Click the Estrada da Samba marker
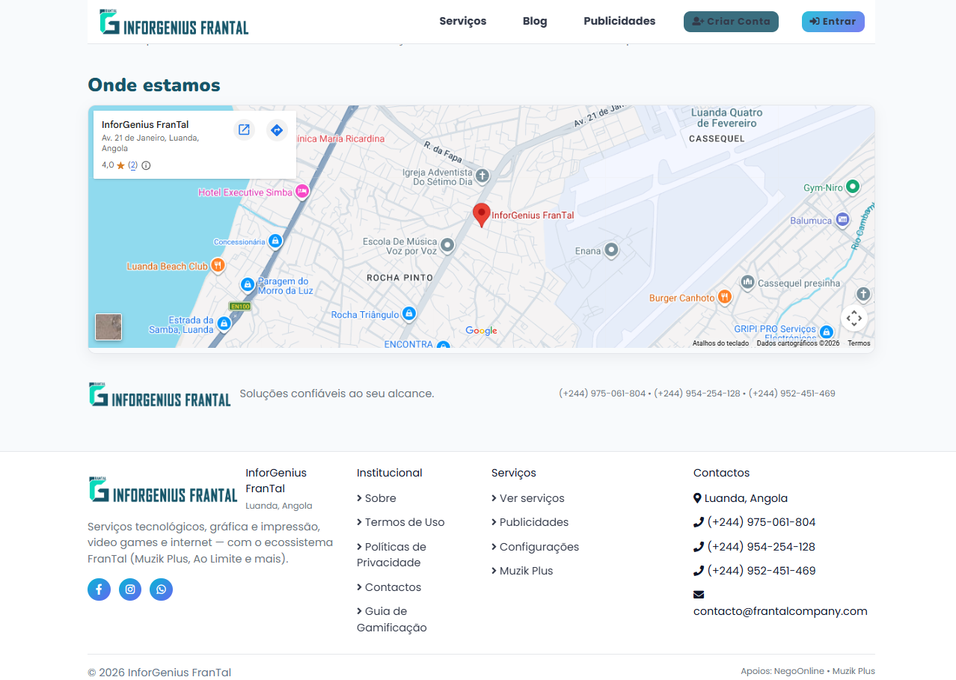 (224, 324)
